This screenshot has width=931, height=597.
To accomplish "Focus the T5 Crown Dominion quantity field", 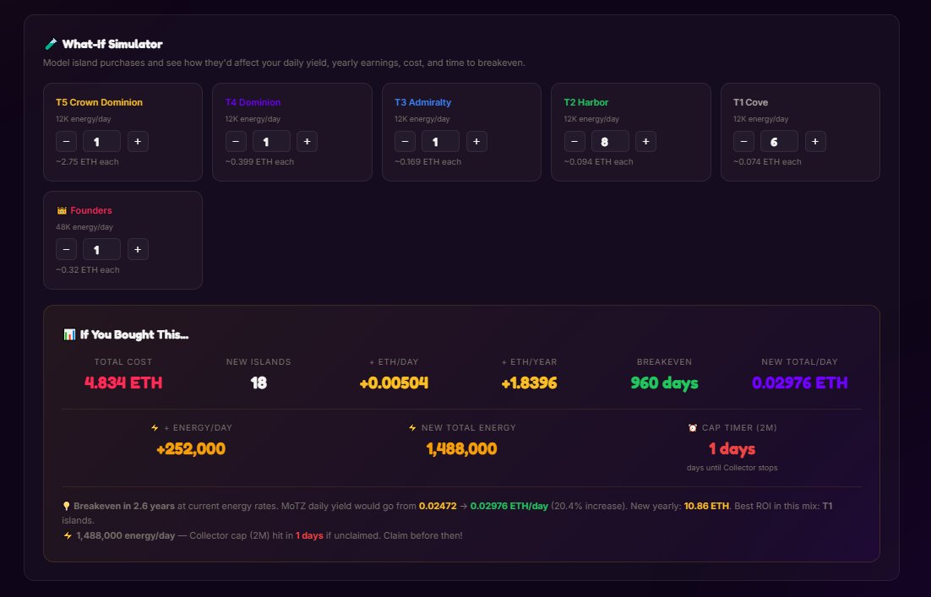I will pos(101,141).
